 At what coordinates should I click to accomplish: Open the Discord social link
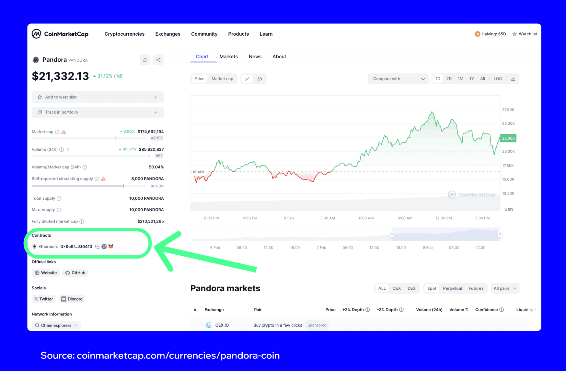72,299
